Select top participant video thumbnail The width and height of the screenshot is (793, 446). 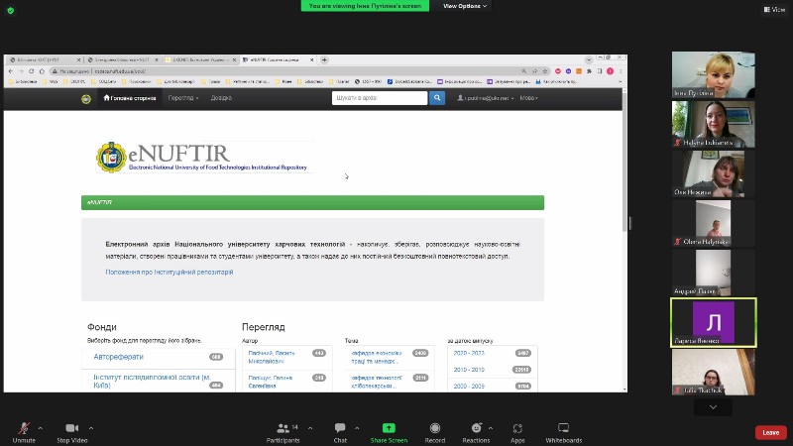click(x=713, y=74)
